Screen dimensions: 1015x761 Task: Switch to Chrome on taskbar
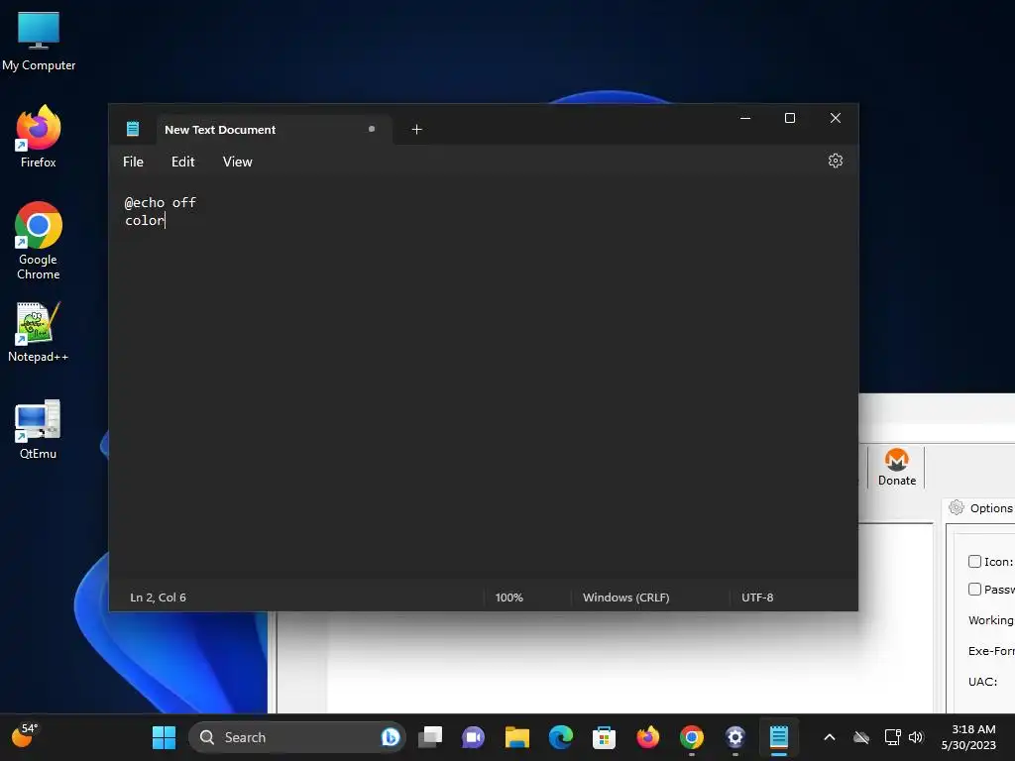point(691,737)
